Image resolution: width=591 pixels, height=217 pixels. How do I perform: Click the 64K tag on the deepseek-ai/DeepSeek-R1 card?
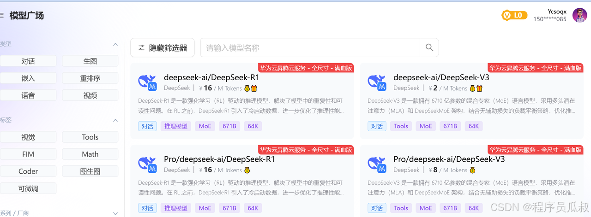coord(253,126)
